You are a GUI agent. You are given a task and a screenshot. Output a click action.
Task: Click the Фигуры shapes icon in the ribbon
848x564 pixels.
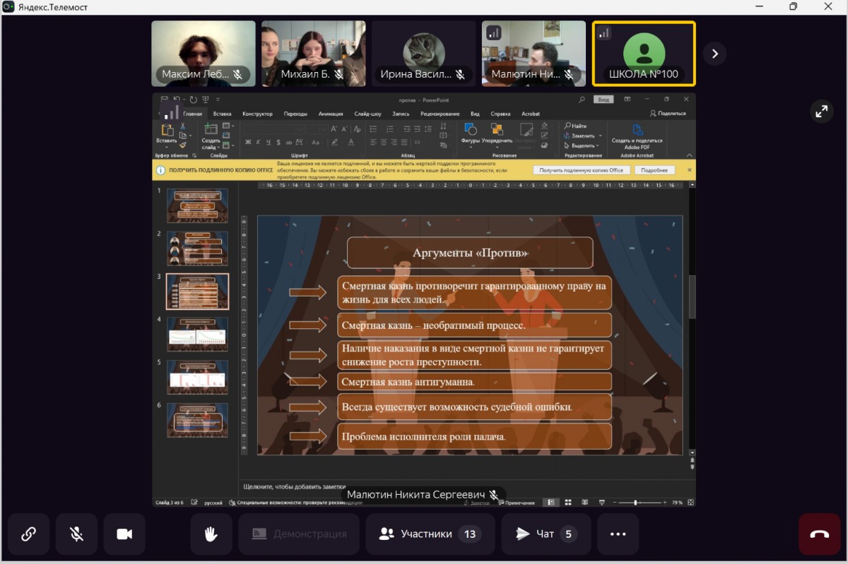470,130
